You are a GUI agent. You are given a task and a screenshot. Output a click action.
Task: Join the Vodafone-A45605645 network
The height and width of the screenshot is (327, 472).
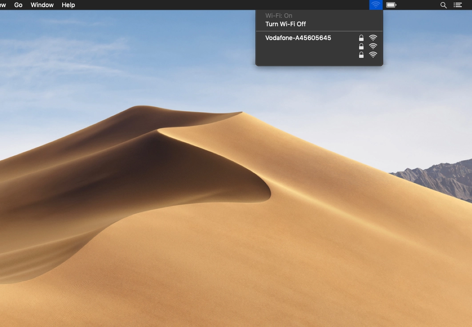pyautogui.click(x=298, y=38)
